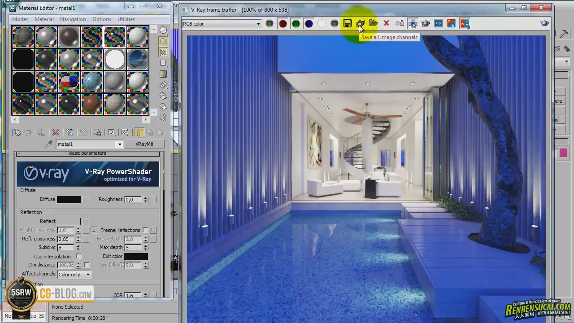Click Sample UV Tiling icon
The height and width of the screenshot is (323, 574).
point(163,63)
